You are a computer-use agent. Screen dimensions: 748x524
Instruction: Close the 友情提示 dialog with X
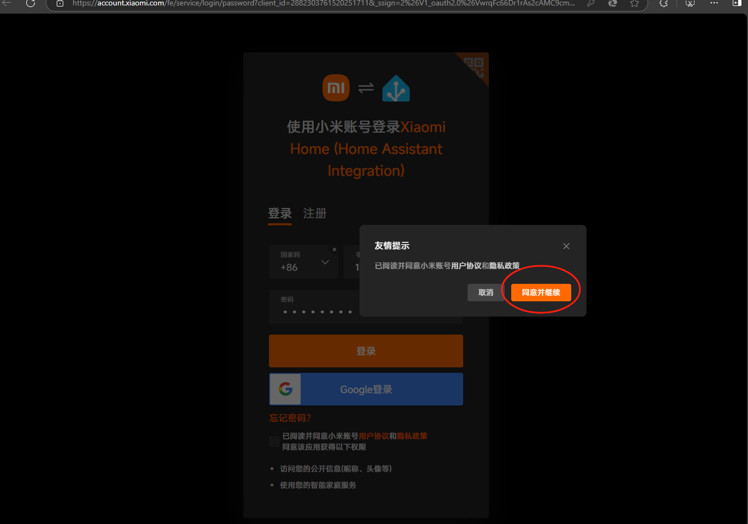pos(566,246)
